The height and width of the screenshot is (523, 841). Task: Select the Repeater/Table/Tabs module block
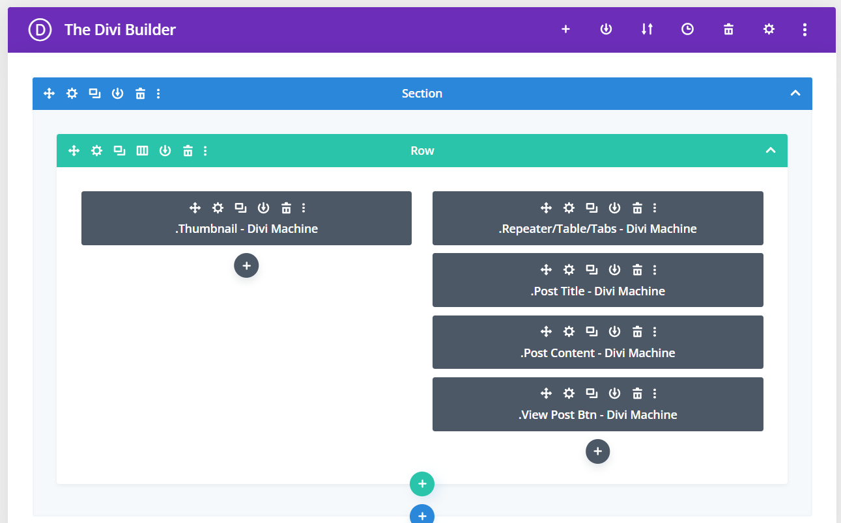click(597, 229)
